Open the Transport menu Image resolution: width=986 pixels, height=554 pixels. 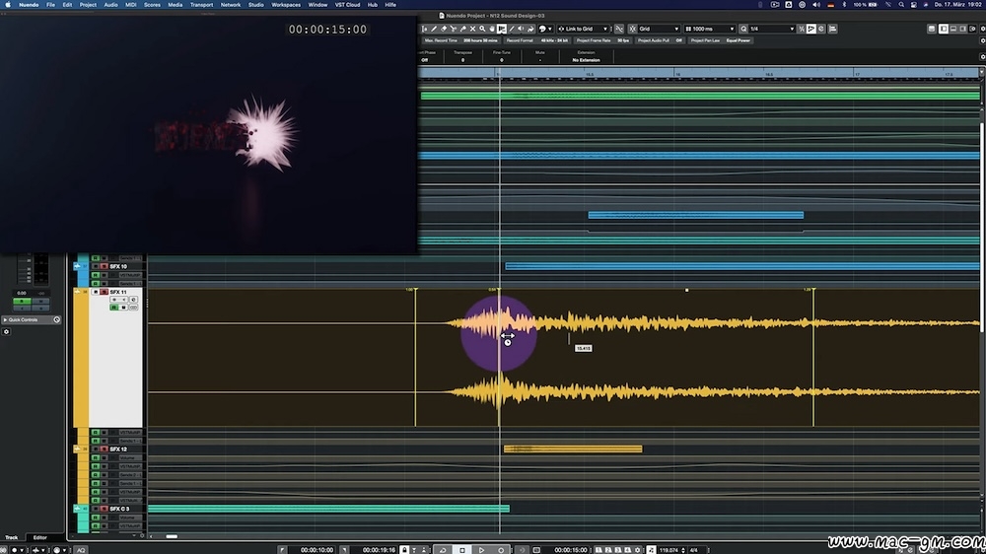click(x=202, y=4)
